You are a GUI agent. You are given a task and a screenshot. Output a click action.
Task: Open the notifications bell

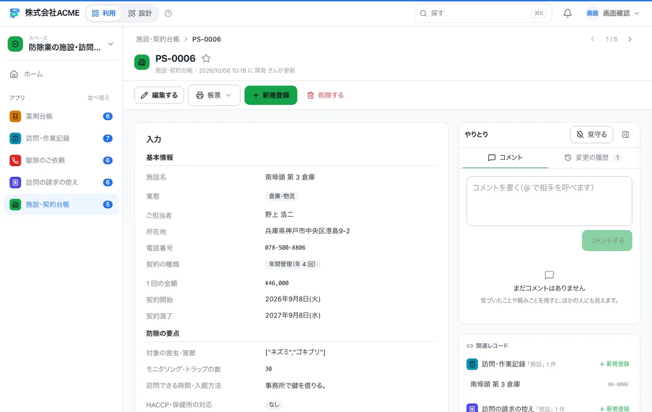[x=567, y=13]
